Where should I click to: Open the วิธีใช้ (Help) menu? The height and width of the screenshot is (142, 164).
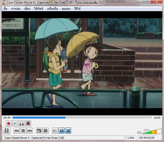click(x=77, y=9)
